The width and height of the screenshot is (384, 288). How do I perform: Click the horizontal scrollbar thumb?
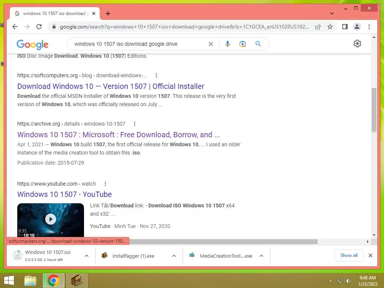click(223, 242)
